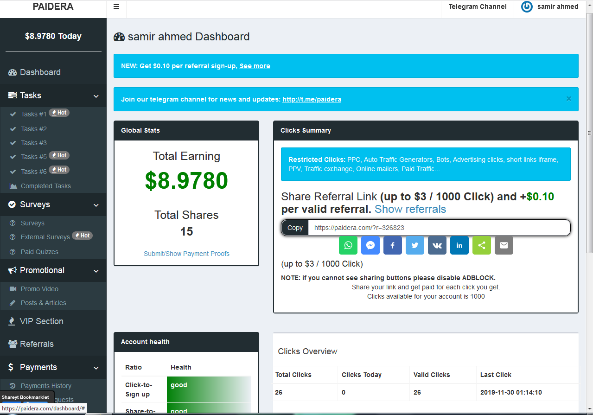
Task: Open the VIP Section menu item
Action: tap(41, 321)
